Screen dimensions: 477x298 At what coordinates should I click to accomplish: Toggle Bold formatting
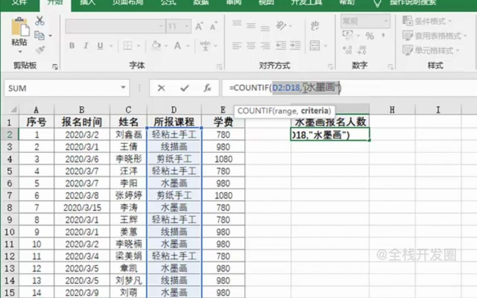coord(72,46)
